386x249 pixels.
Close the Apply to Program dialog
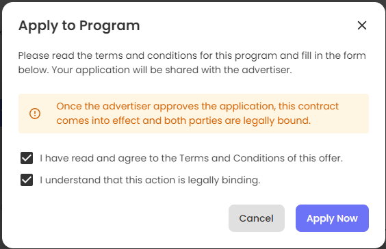click(362, 25)
